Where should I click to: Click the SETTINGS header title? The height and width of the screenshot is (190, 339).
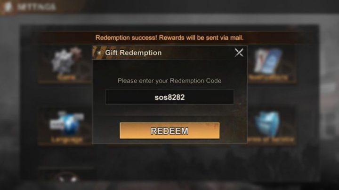coord(36,7)
